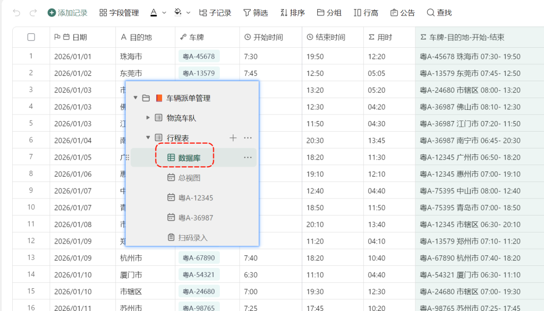Select the 用时 column header
The width and height of the screenshot is (544, 311).
tap(389, 37)
